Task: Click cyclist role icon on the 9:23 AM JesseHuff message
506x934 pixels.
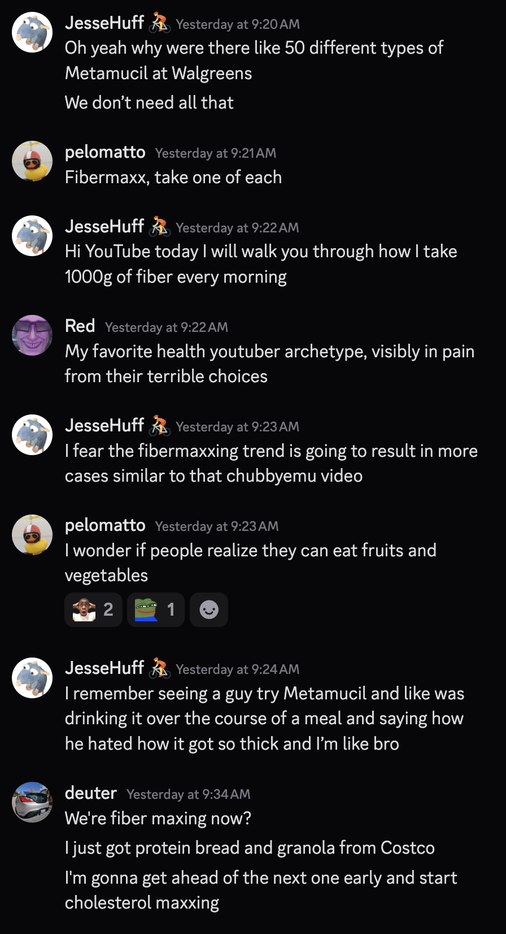Action: click(x=159, y=426)
